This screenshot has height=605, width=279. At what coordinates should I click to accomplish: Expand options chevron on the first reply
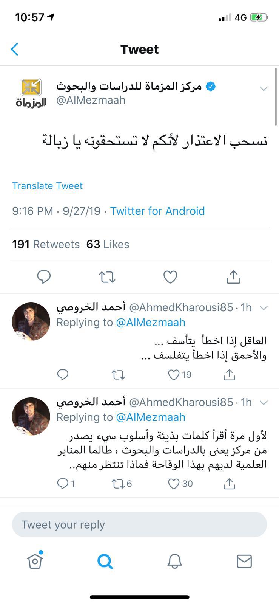pos(264,308)
